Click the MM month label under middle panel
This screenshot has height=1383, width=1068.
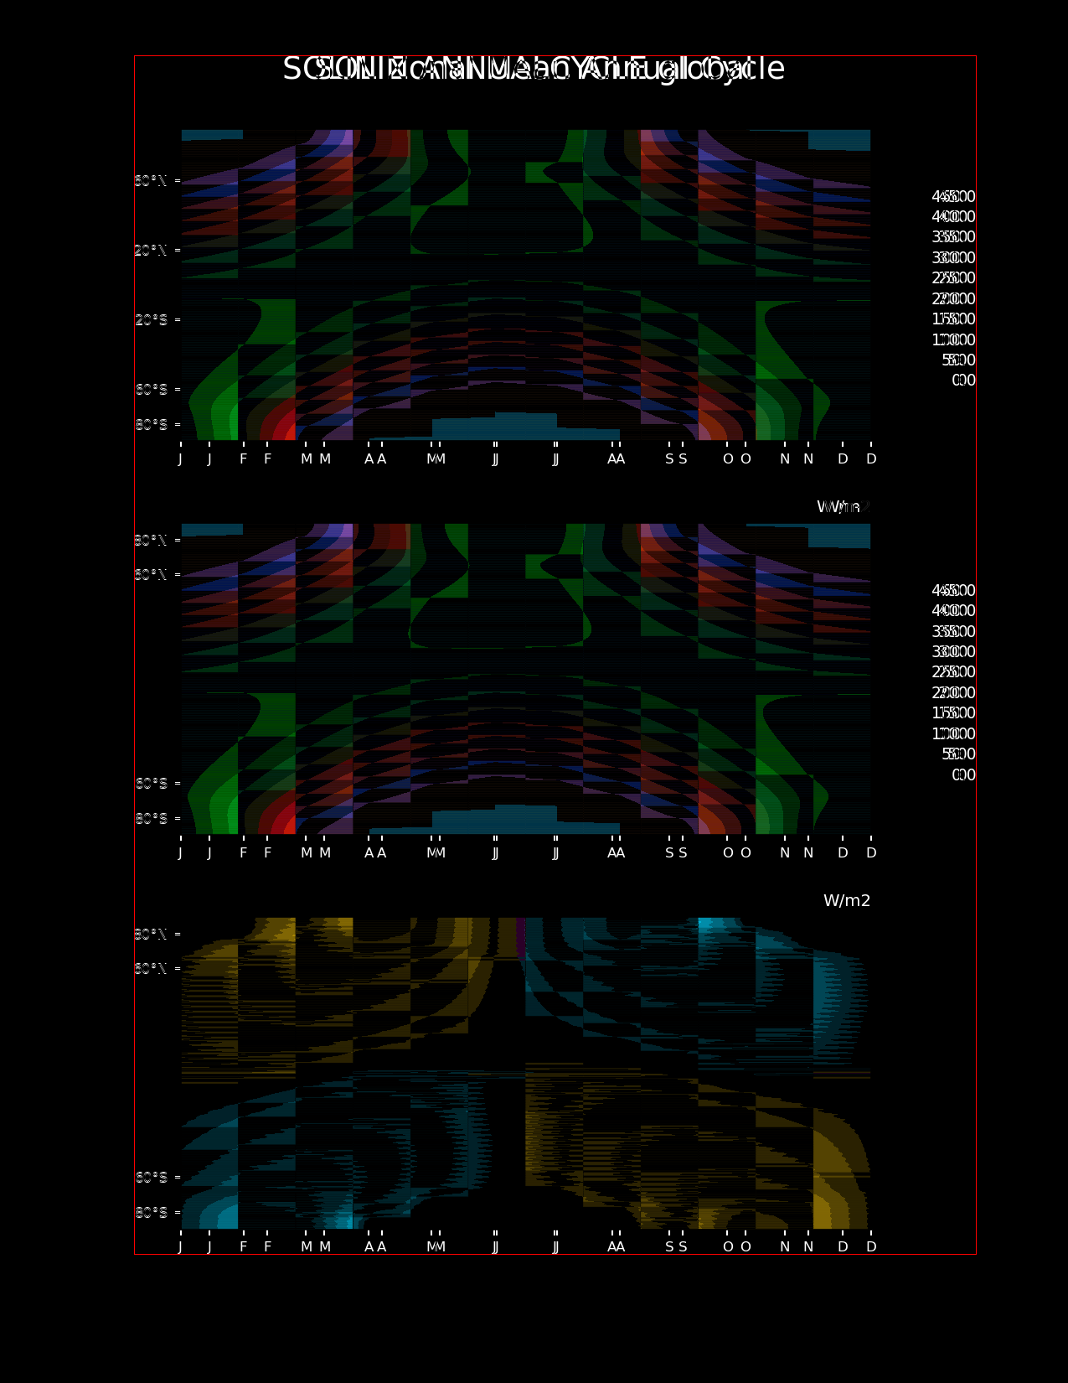click(x=436, y=852)
